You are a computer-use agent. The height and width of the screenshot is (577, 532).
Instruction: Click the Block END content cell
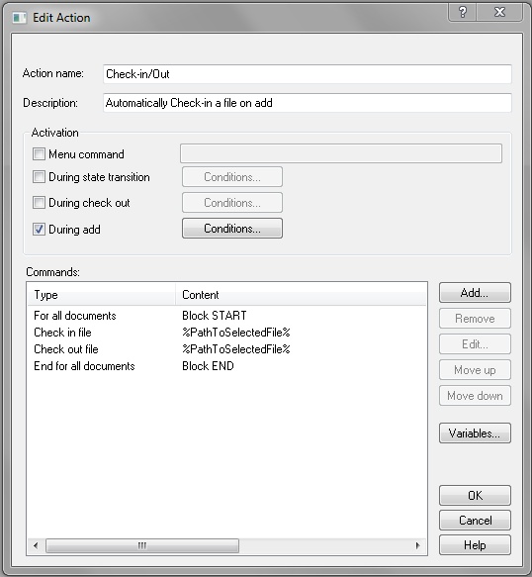208,366
